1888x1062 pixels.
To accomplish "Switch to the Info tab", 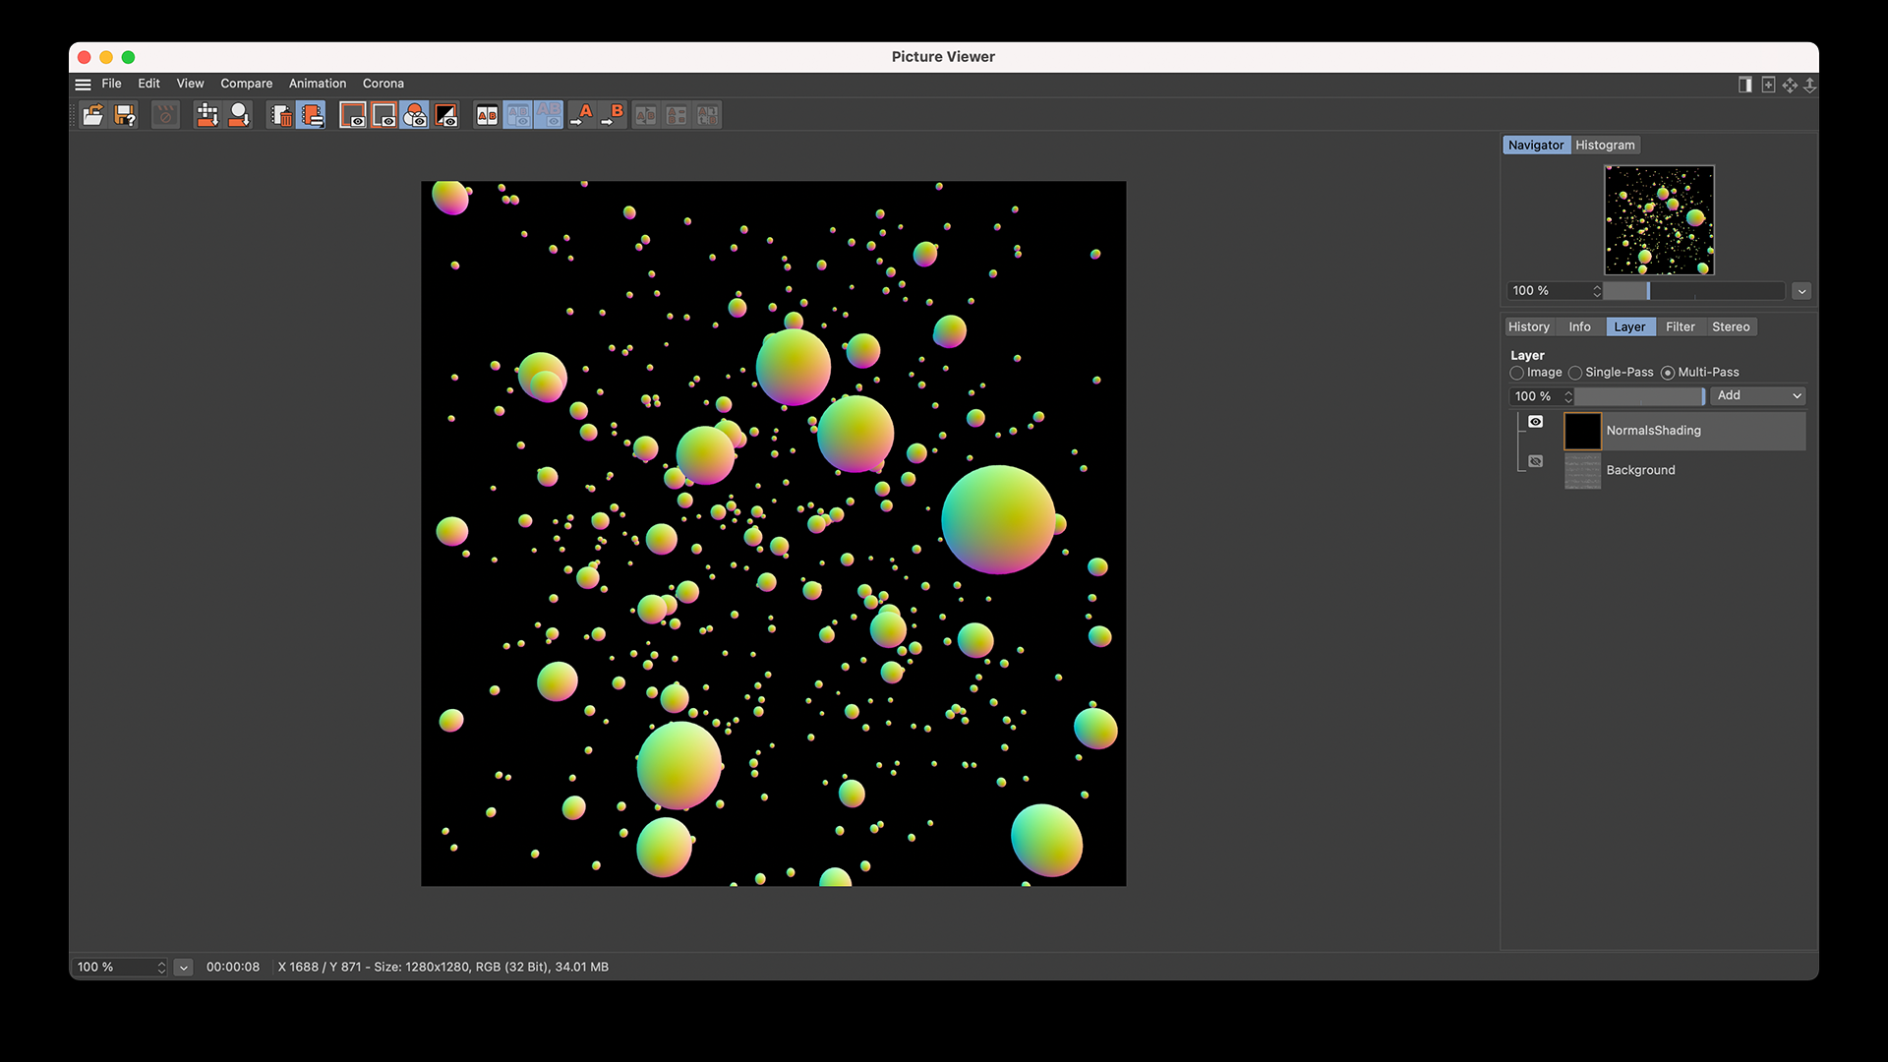I will pos(1579,327).
